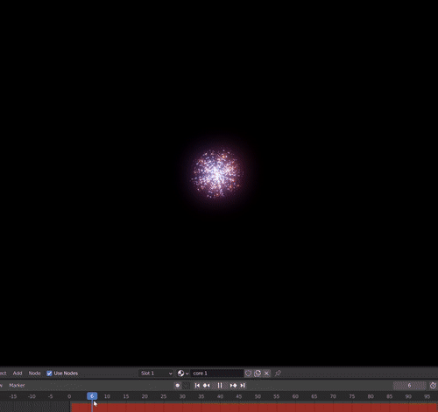Open the Slot 1 dropdown
Viewport: 438px width, 412px height.
[x=156, y=374]
